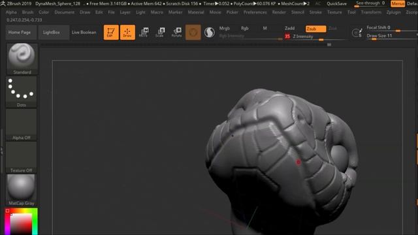The width and height of the screenshot is (418, 235).
Task: Open the Zplugin menu
Action: pyautogui.click(x=393, y=12)
